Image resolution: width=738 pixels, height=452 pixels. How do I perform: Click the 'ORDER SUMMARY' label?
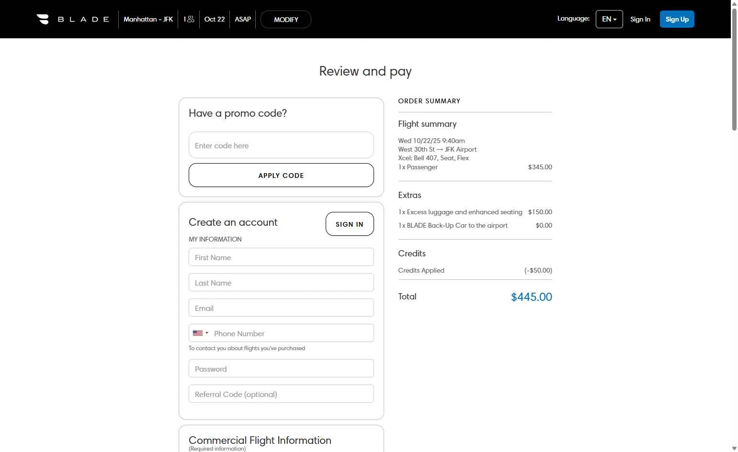(x=429, y=101)
